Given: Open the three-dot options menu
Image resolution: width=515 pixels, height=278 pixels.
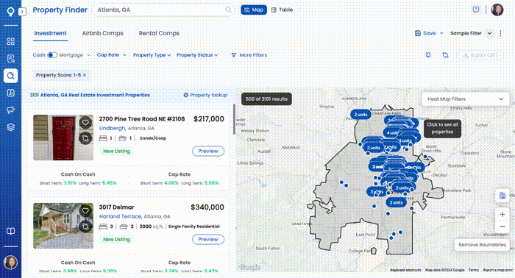Looking at the screenshot, I should point(500,33).
